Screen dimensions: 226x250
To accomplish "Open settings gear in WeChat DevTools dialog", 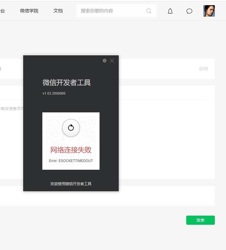I will [104, 60].
